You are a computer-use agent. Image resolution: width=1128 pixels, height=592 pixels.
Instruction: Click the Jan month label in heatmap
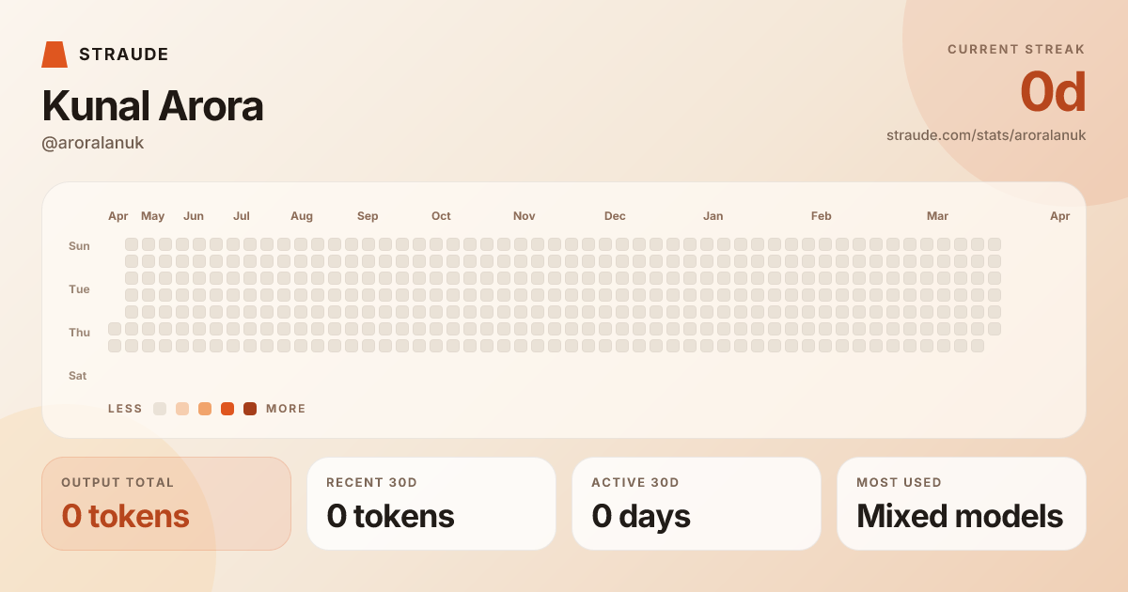coord(713,216)
